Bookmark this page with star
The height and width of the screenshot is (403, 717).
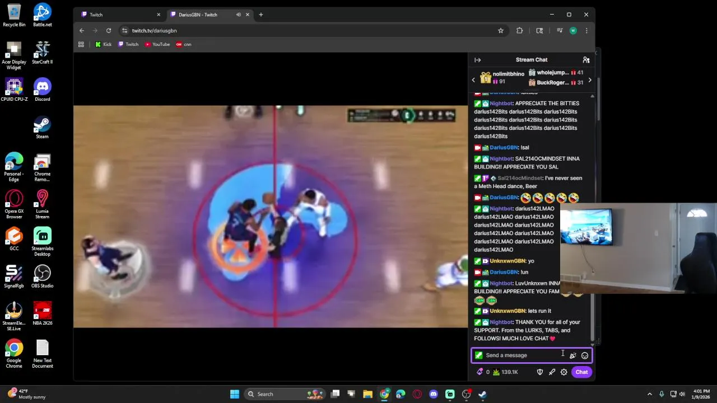pyautogui.click(x=501, y=31)
